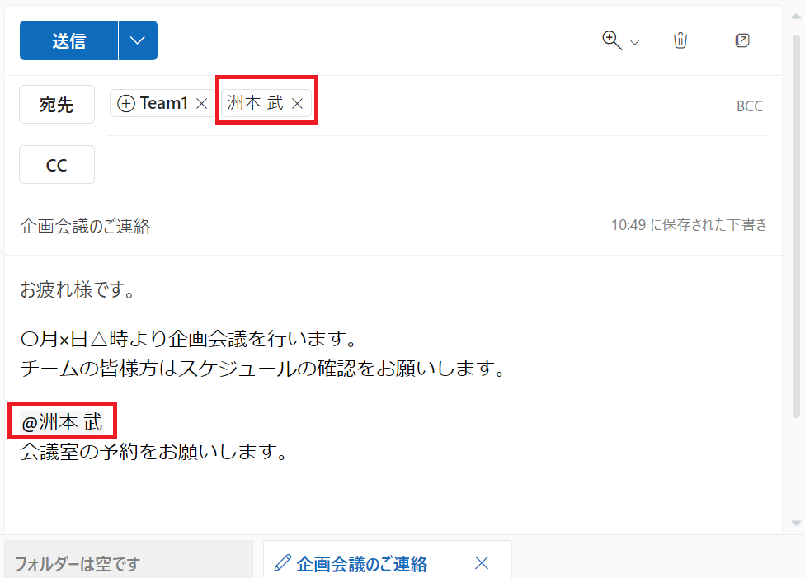Click the pencil icon on draft tab
This screenshot has width=805, height=578.
(282, 563)
